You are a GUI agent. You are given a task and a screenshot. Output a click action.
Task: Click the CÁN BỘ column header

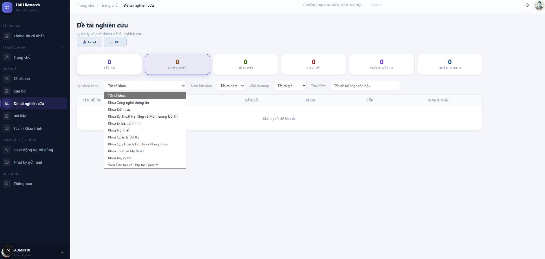pyautogui.click(x=251, y=100)
